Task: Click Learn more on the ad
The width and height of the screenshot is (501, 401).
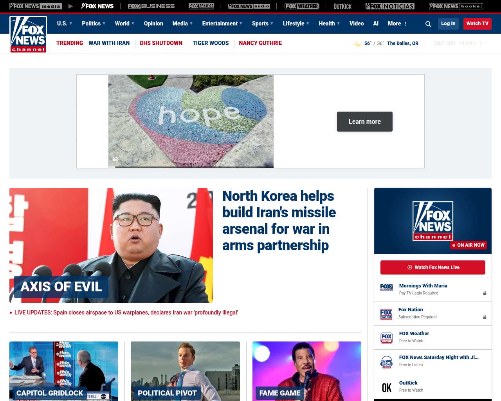Action: (x=365, y=122)
